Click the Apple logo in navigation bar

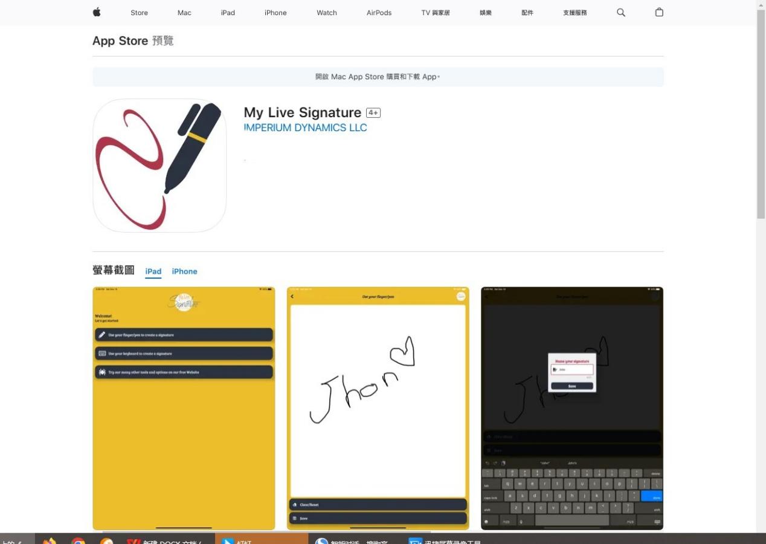point(97,12)
